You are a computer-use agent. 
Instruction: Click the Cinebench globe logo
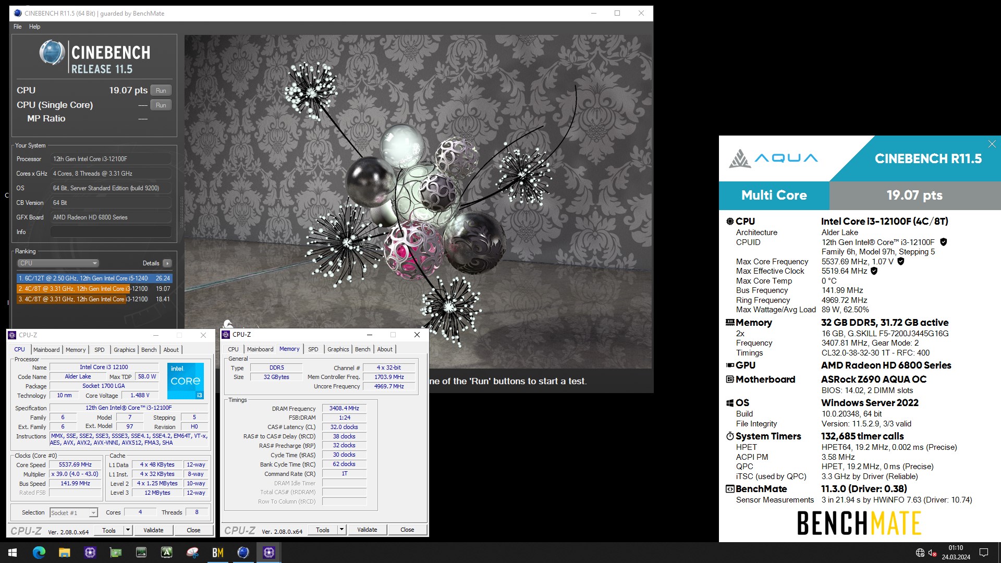[x=52, y=53]
